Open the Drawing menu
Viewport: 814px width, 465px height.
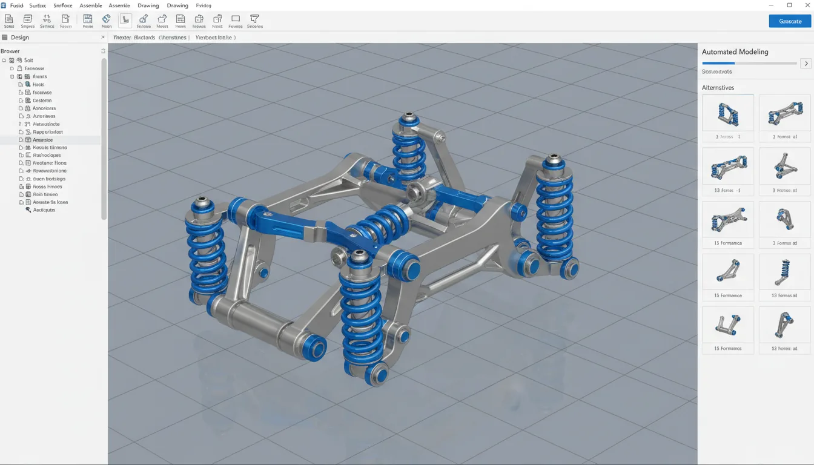(x=148, y=5)
